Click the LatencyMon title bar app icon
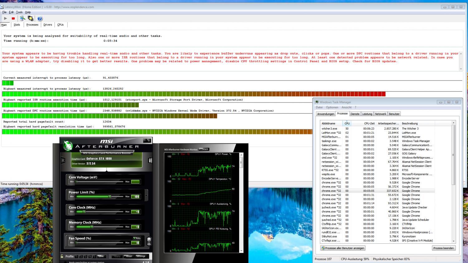The height and width of the screenshot is (263, 468). (x=2, y=7)
